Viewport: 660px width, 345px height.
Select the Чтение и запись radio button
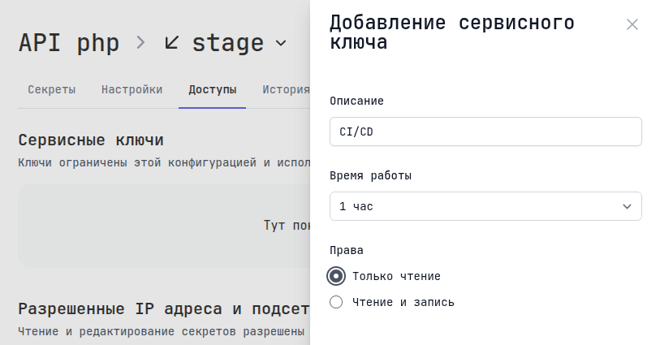[x=336, y=302]
